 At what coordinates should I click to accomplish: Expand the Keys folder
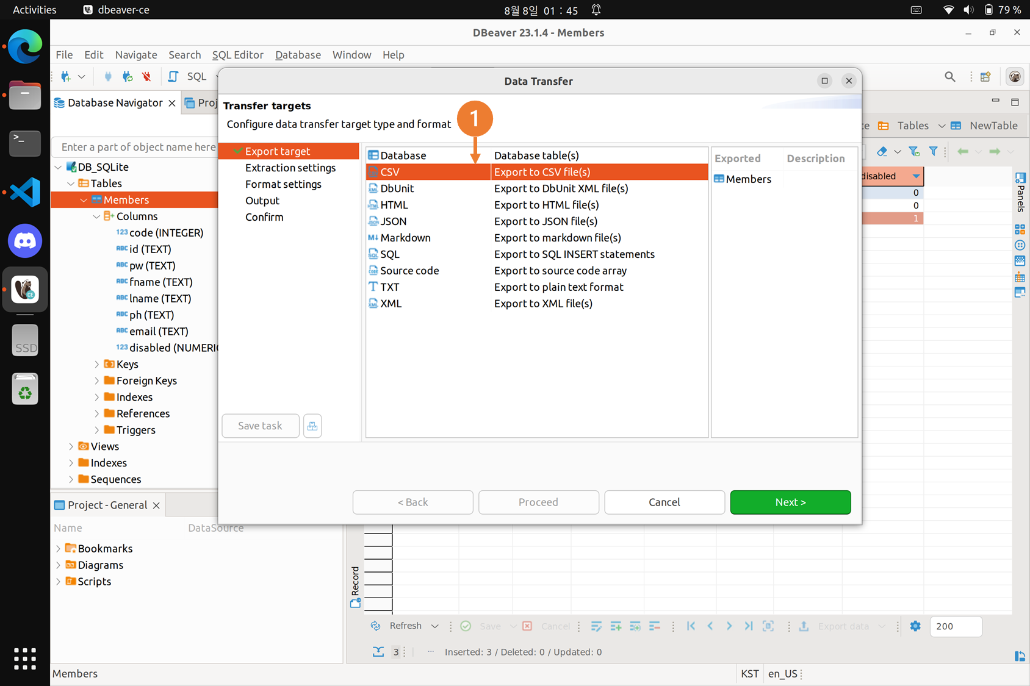coord(96,364)
